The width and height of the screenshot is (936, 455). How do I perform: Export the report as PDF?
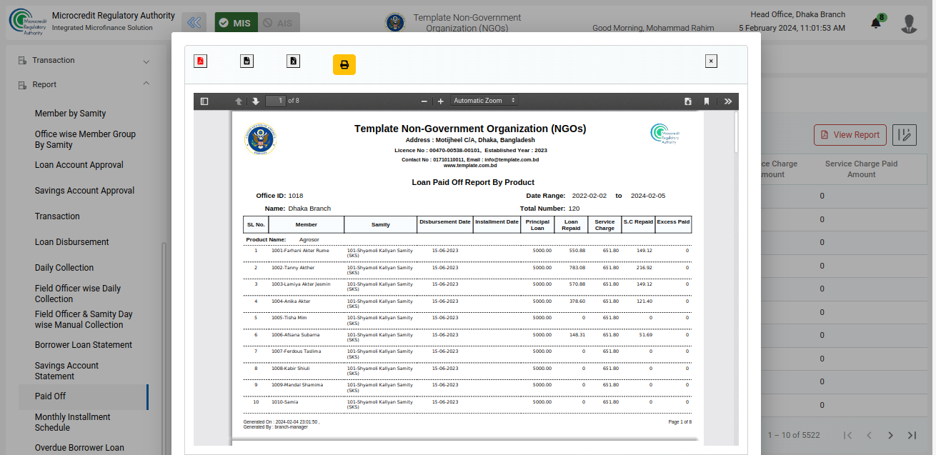coord(200,61)
